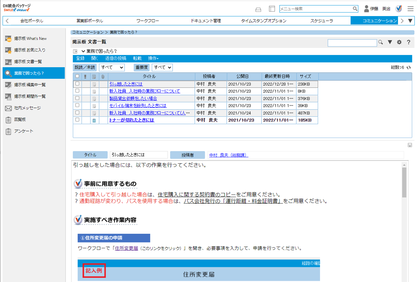This screenshot has height=282, width=417.
Task: Open user profile icon for 伊藤 英治
Action: [x=366, y=9]
